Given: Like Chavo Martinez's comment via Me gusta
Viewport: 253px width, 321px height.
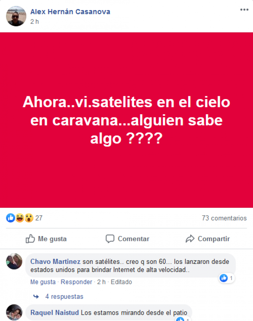Looking at the screenshot, I should click(x=43, y=282).
